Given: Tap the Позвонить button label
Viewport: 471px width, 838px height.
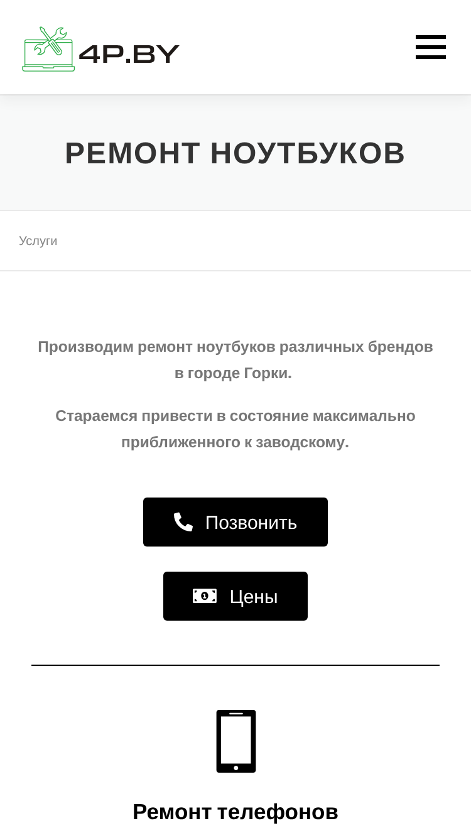Looking at the screenshot, I should (x=251, y=523).
